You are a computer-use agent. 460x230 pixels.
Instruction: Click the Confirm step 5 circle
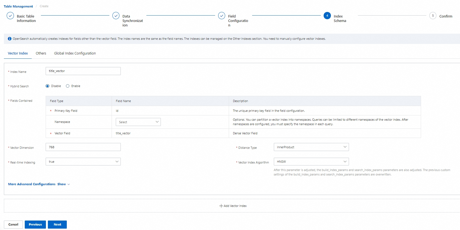(x=433, y=16)
